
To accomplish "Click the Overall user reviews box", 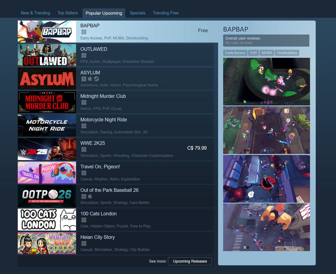I will (266, 41).
